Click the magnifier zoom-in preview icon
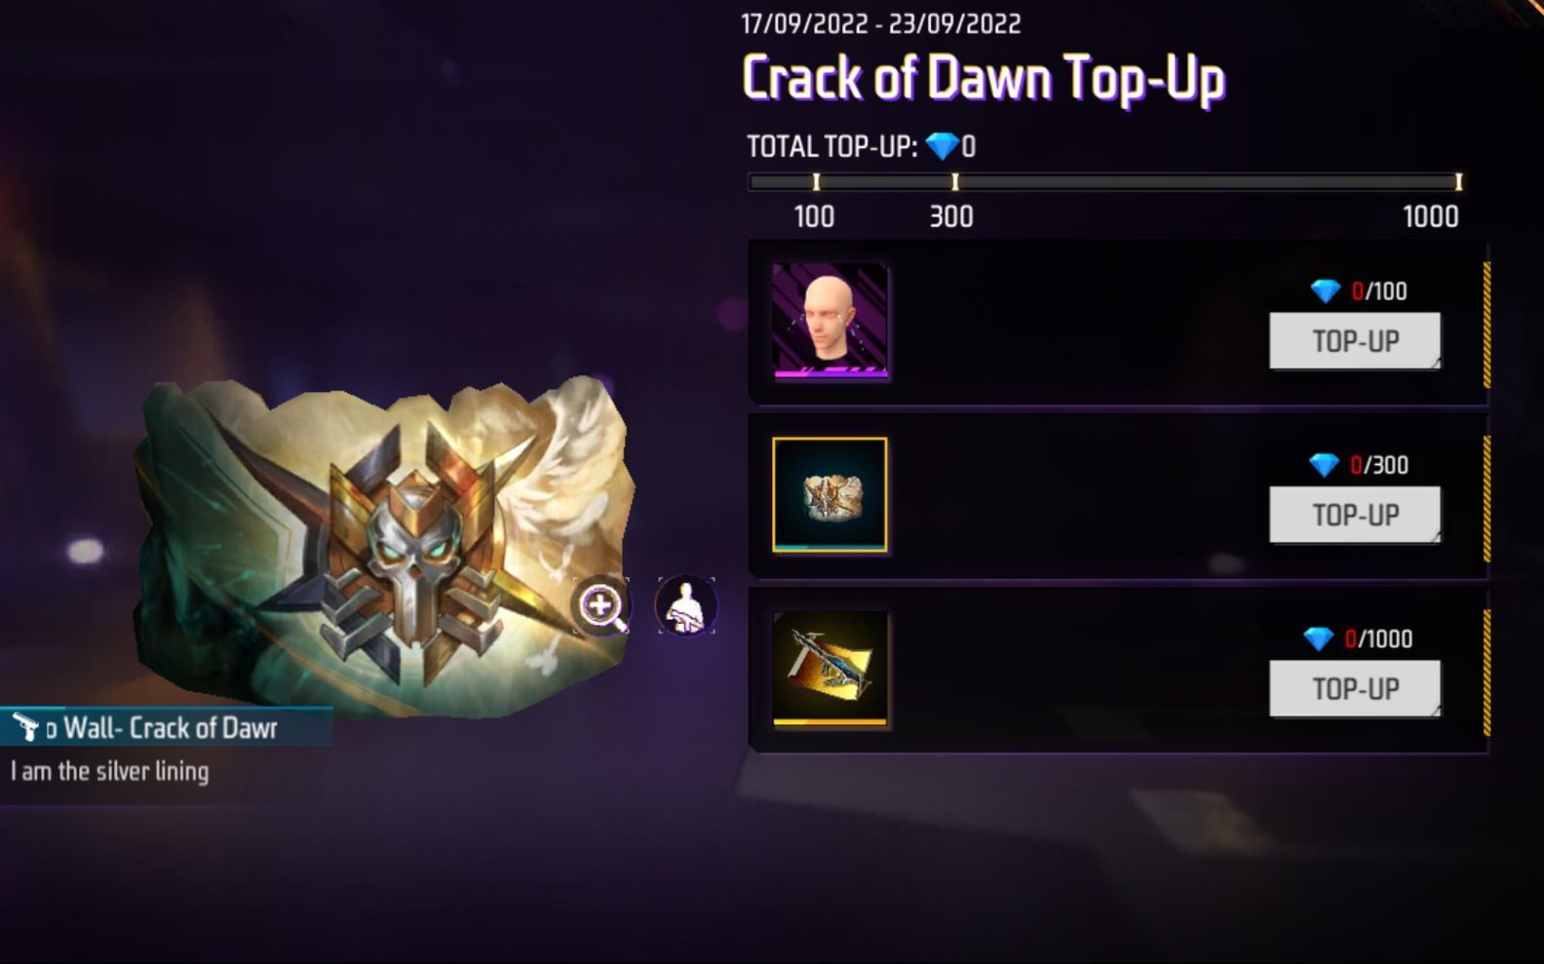 click(601, 605)
